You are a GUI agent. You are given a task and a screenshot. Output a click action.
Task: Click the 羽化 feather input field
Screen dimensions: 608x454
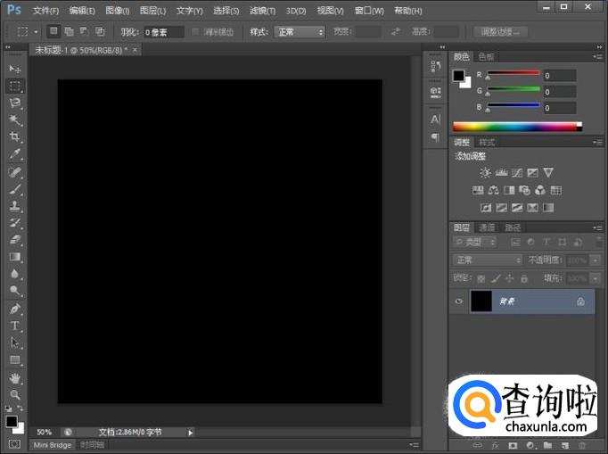coord(164,32)
